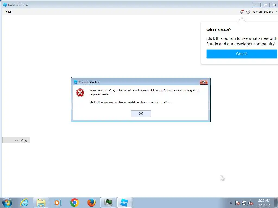Open the notifications bell icon

241,12
